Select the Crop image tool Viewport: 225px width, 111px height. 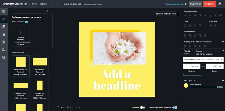[185, 46]
